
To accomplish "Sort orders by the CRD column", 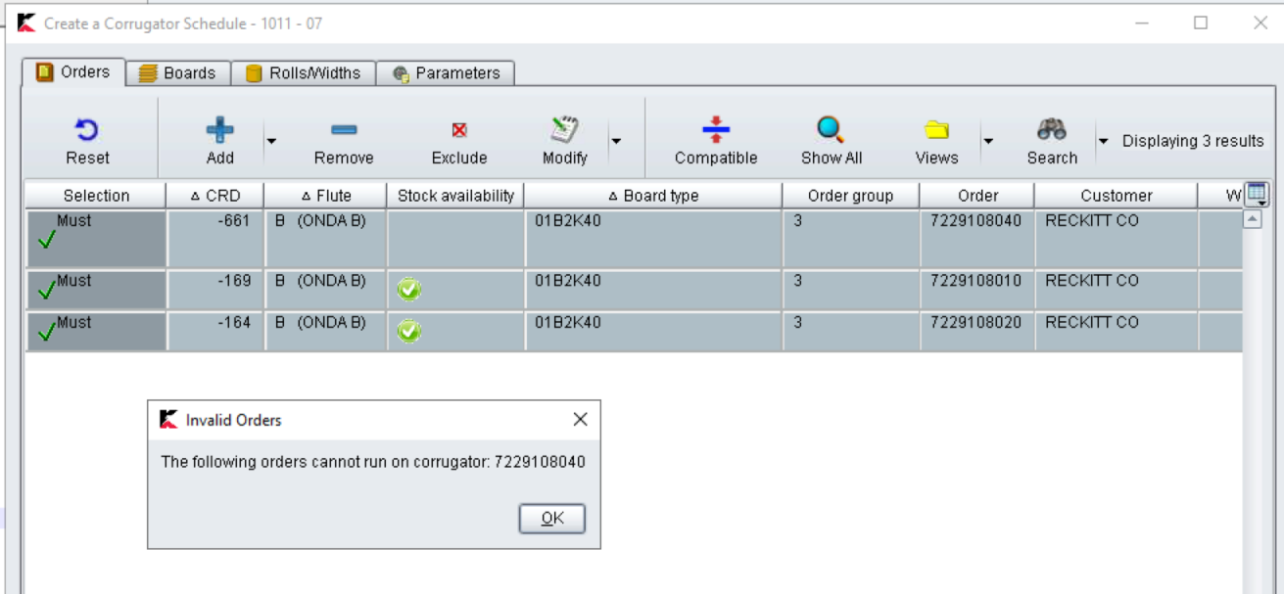I will click(217, 195).
